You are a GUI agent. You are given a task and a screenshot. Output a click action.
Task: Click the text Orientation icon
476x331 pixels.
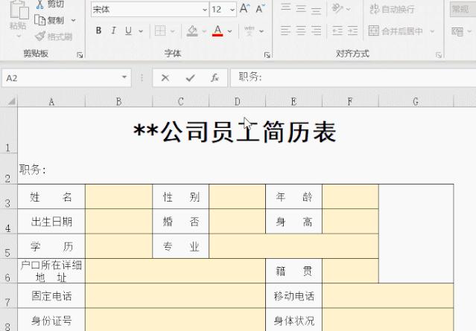(337, 8)
